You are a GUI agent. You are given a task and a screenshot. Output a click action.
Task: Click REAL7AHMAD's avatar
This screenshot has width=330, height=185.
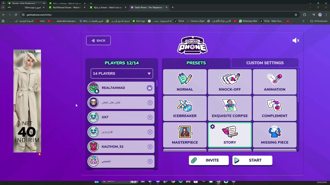tap(93, 88)
